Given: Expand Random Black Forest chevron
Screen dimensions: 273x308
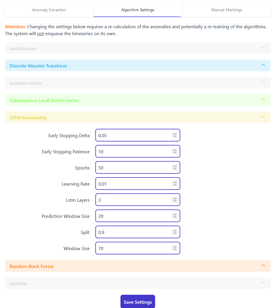Looking at the screenshot, I should (263, 266).
